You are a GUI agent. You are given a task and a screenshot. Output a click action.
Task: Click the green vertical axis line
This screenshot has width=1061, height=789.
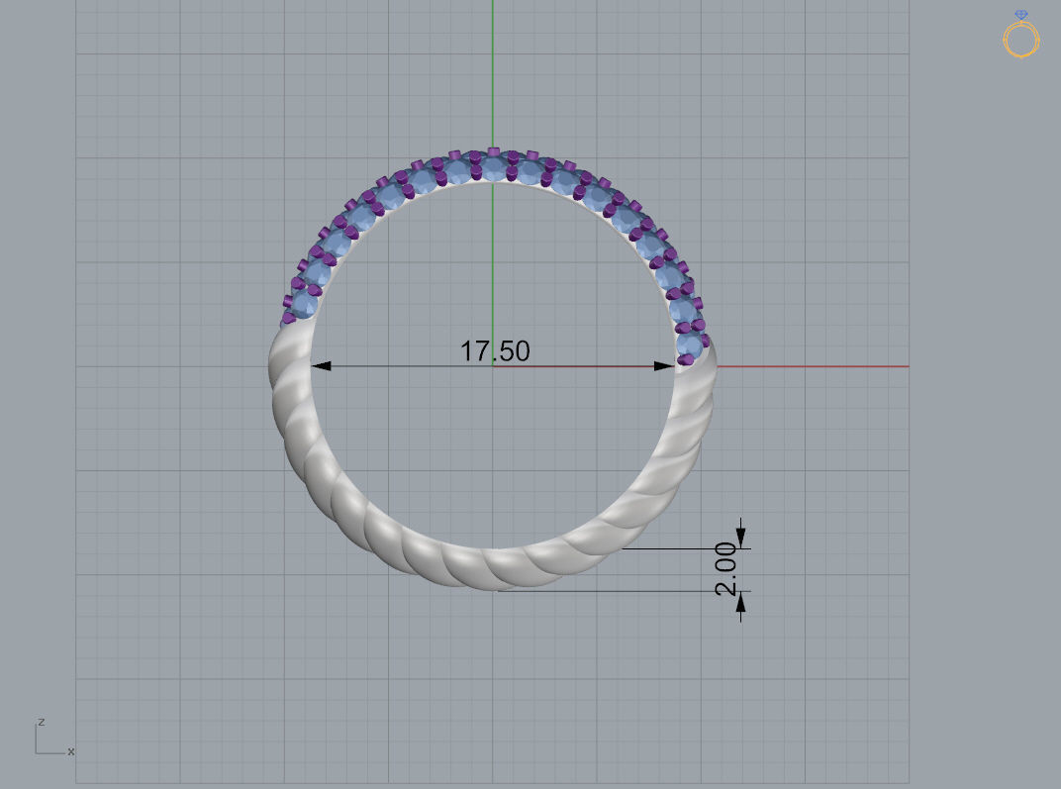coord(492,69)
